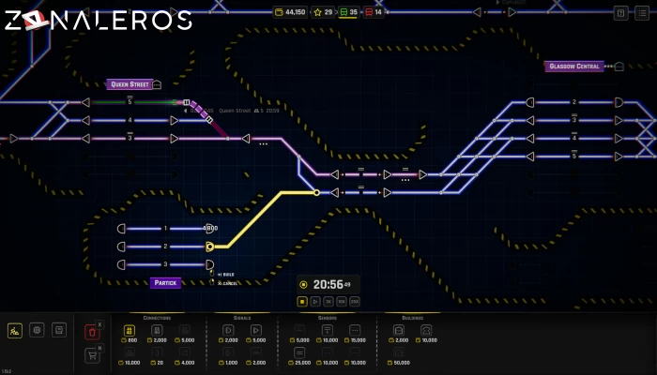Click Glasgow Central platform 5 marker
The width and height of the screenshot is (657, 375).
tap(574, 157)
